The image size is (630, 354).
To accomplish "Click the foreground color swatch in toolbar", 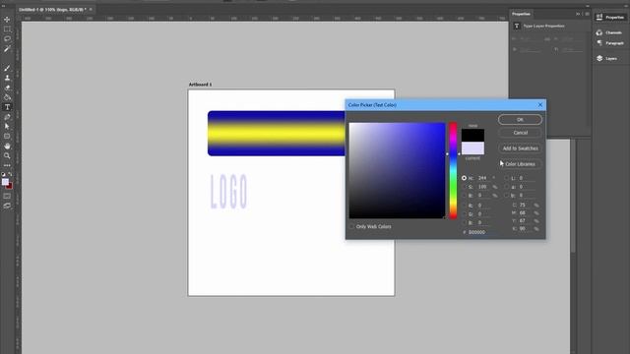I will [x=5, y=182].
